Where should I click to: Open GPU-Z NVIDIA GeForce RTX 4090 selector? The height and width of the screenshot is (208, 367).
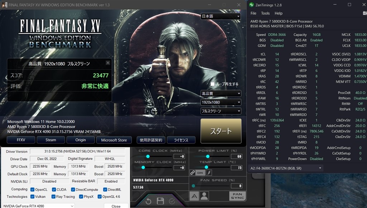39,206
